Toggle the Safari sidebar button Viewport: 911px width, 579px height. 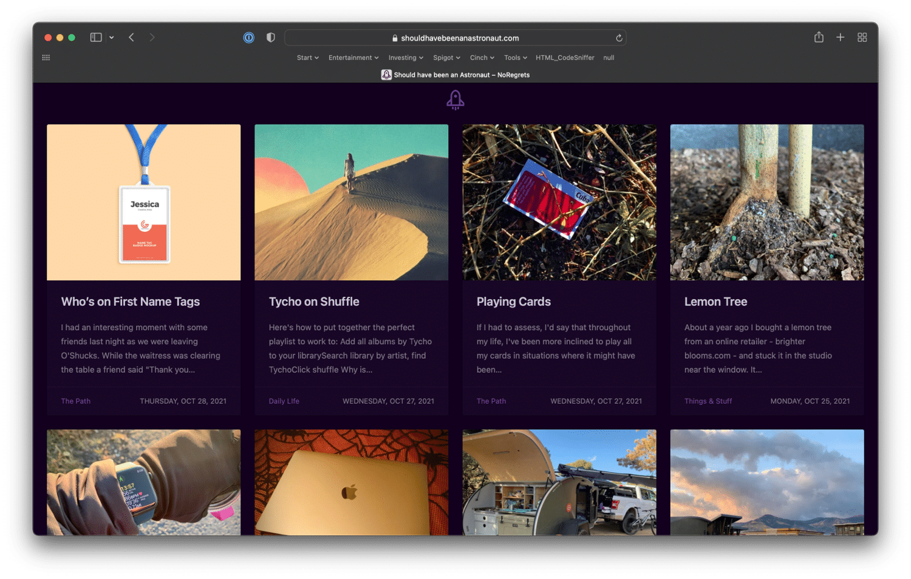[96, 38]
